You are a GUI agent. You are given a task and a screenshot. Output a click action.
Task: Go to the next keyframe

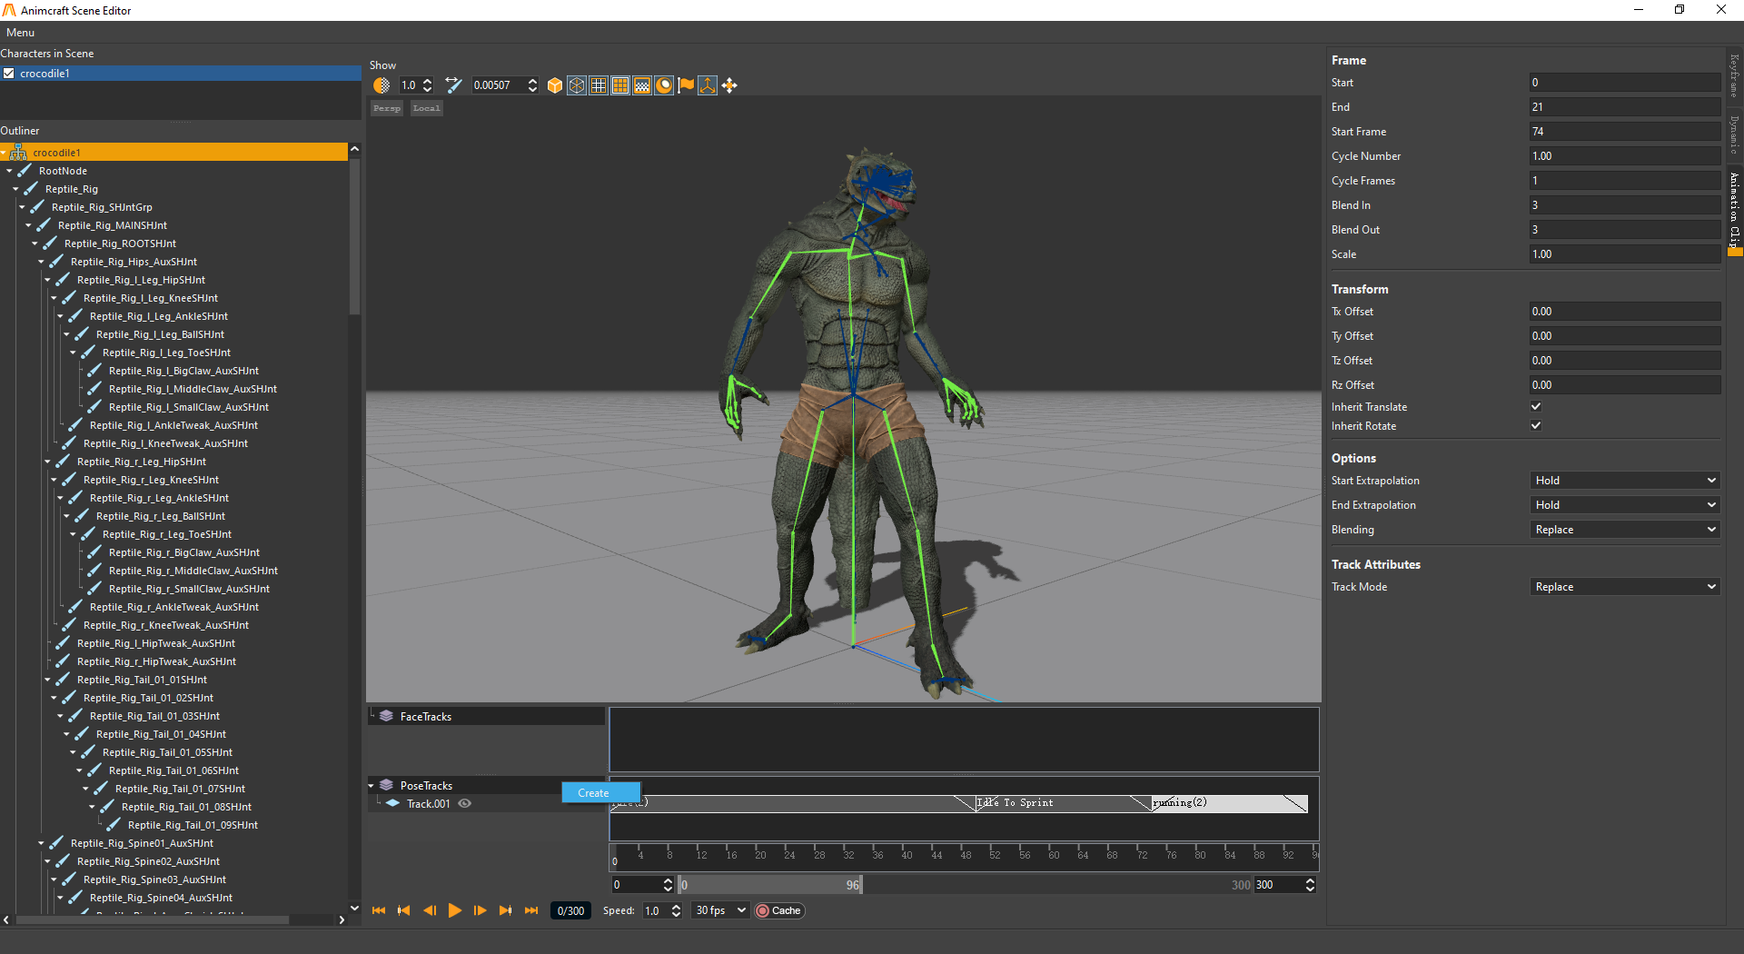coord(506,910)
